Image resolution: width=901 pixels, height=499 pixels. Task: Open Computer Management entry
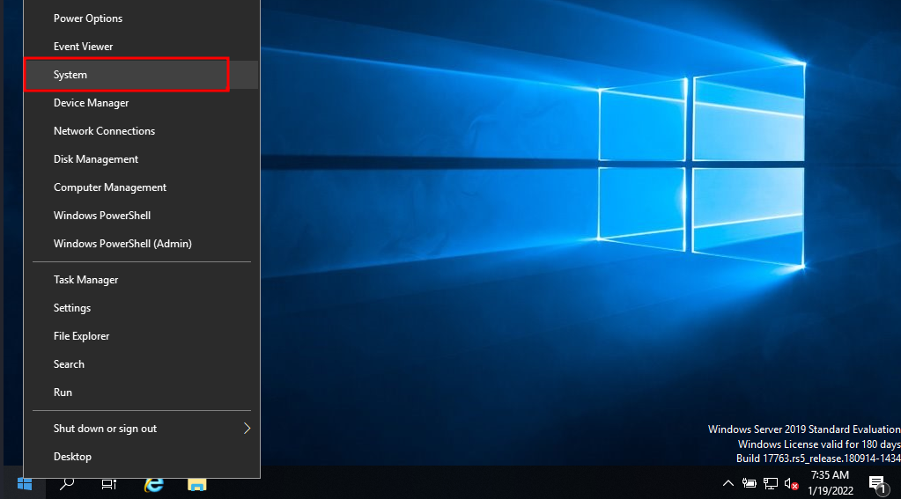pyautogui.click(x=141, y=187)
